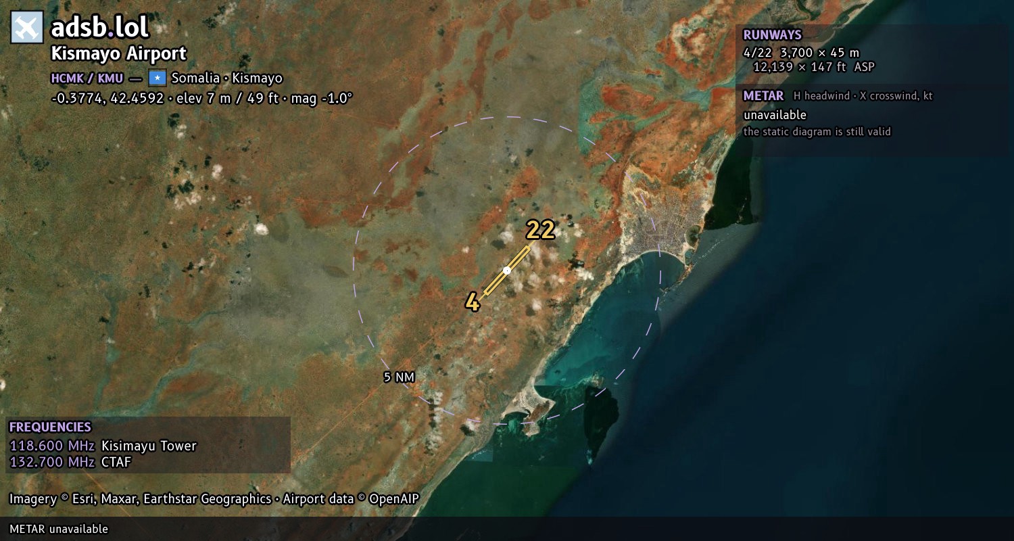Click the 12,139 × 147 ft ASP row
Image resolution: width=1014 pixels, height=541 pixels.
tap(814, 67)
